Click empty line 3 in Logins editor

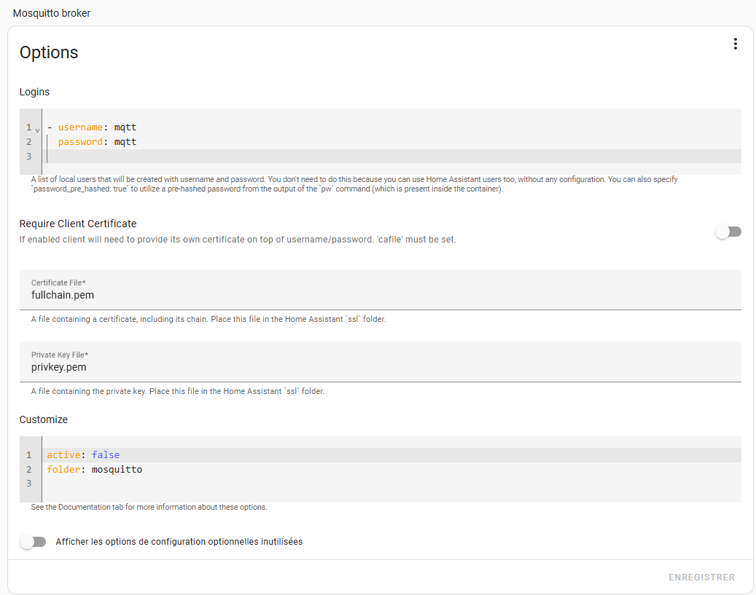pos(365,157)
